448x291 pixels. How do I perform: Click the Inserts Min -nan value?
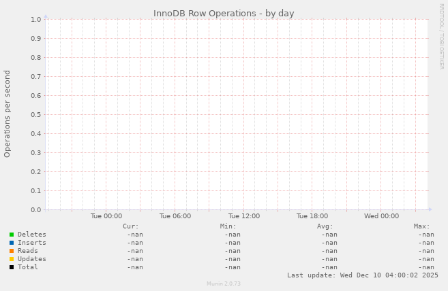233,243
